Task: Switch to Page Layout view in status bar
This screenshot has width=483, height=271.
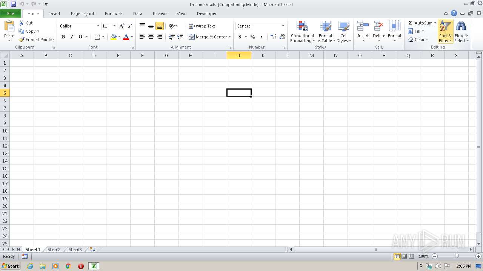Action: (x=404, y=256)
